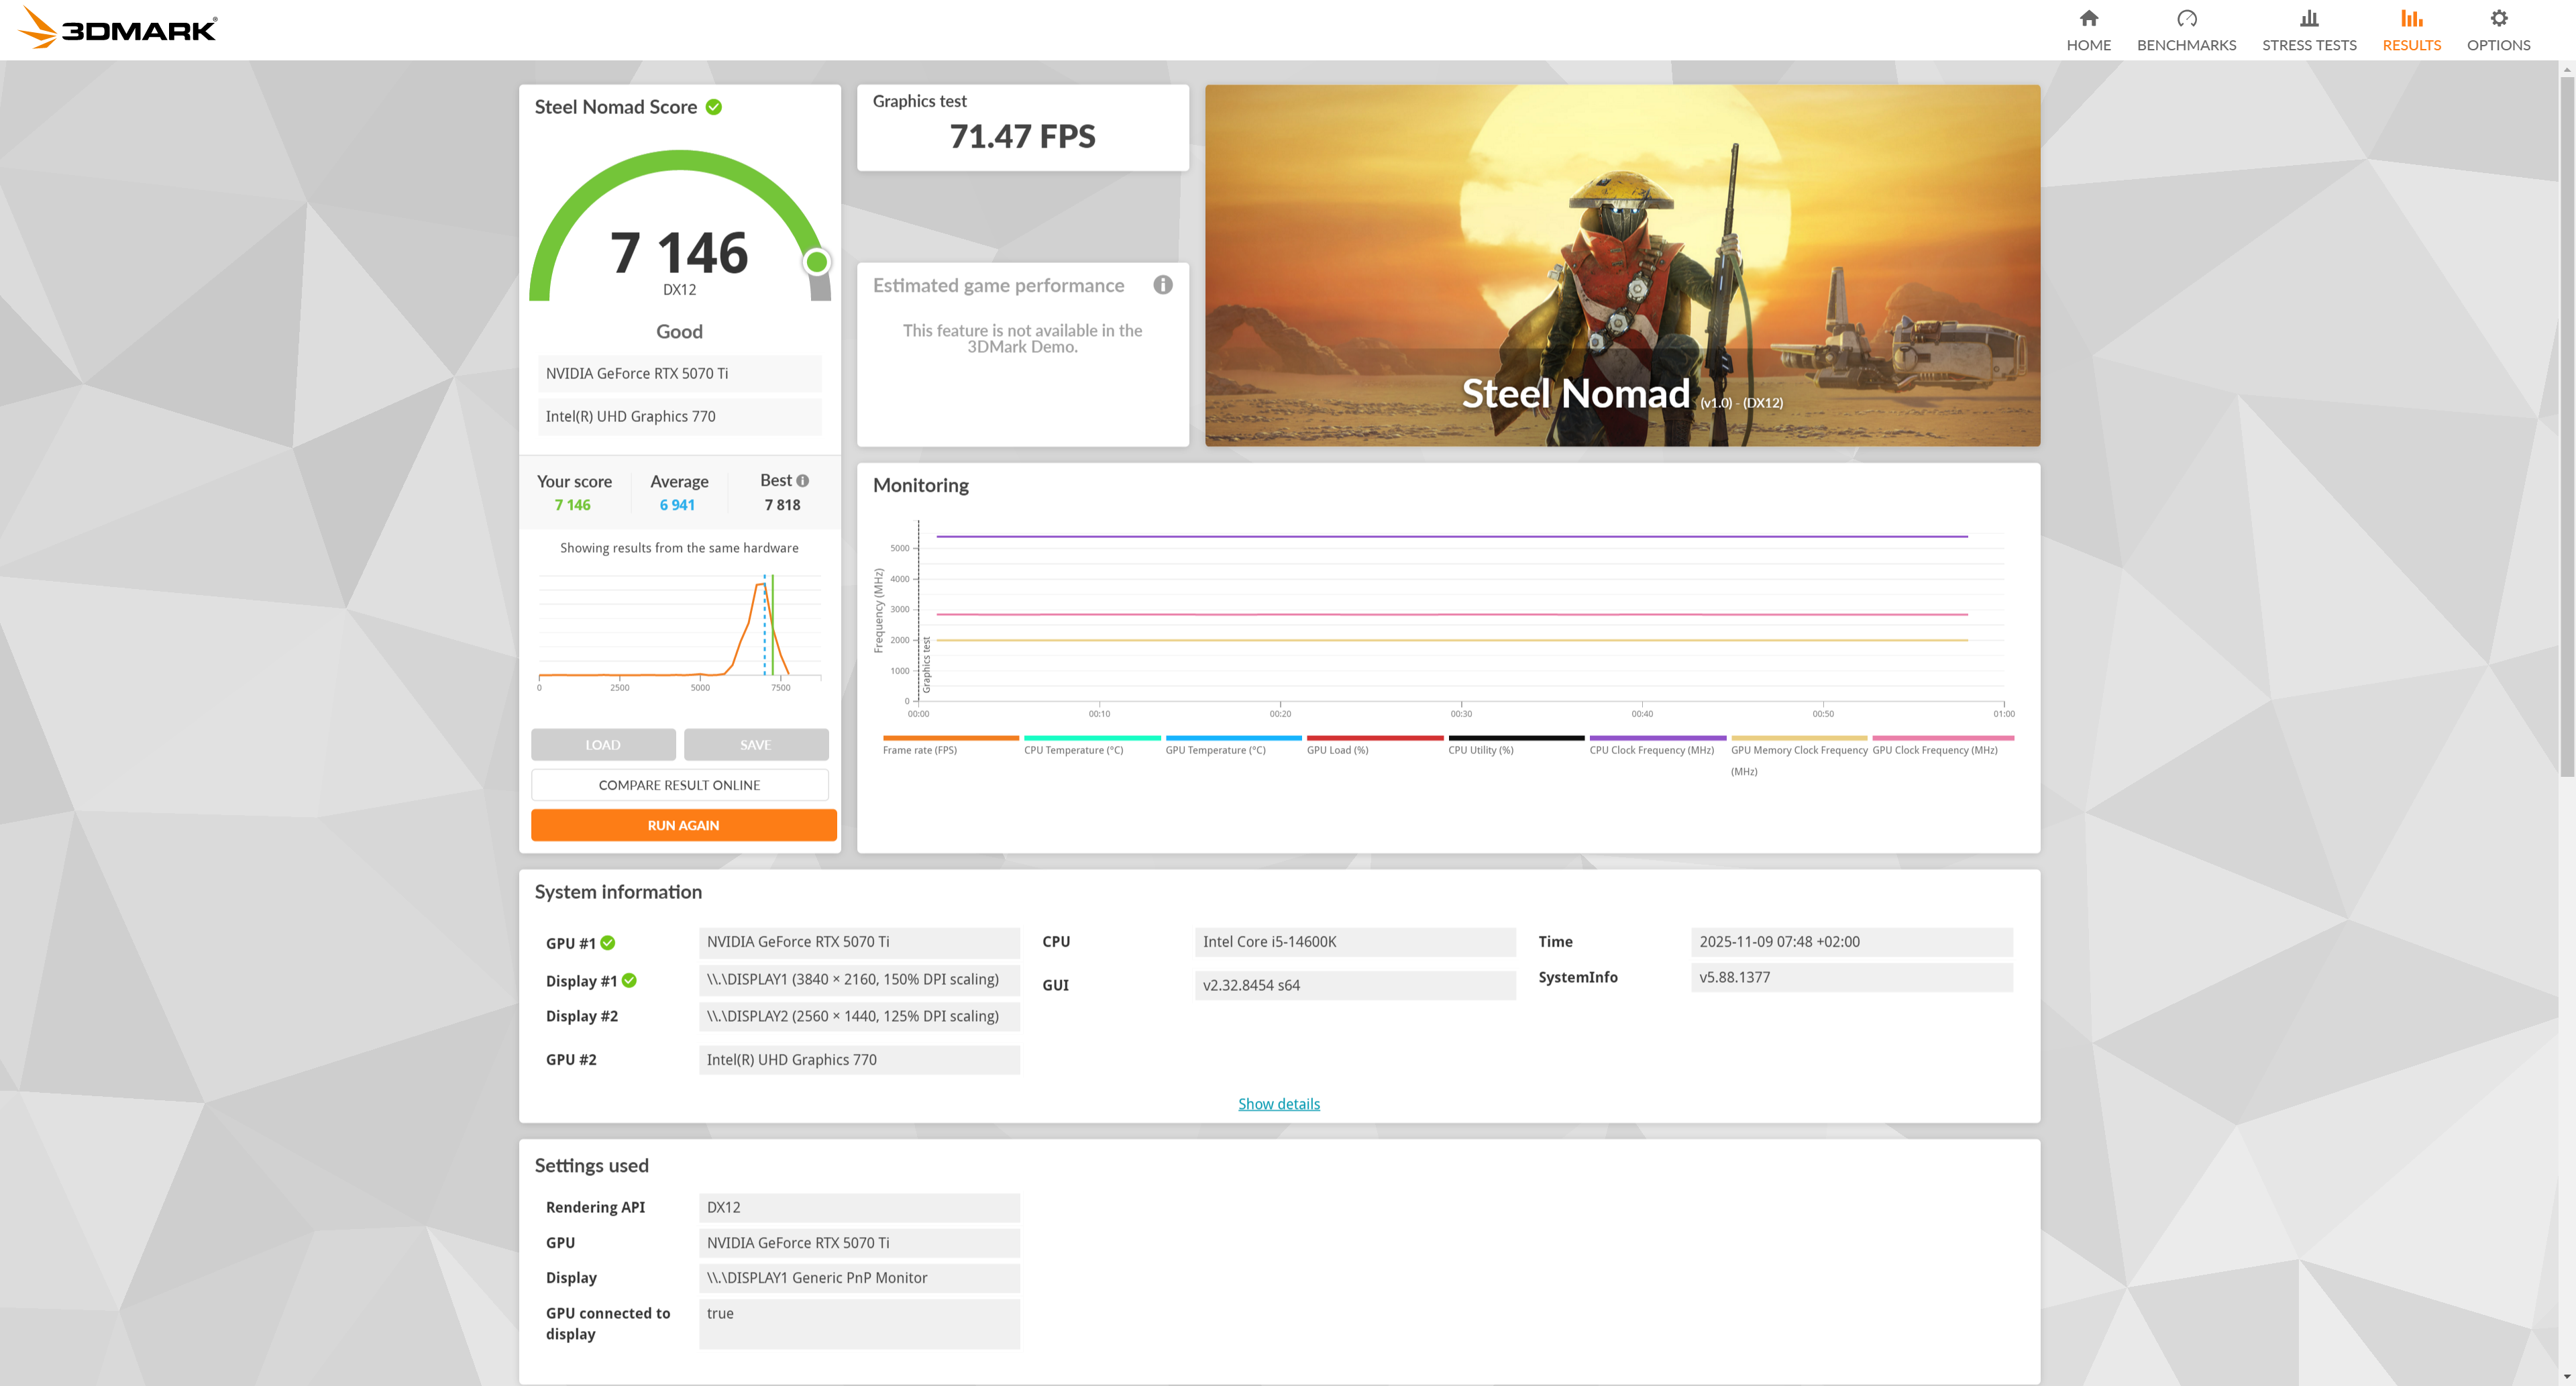Toggle CPU Clock Frequency legend series
Viewport: 2576px width, 1386px height.
tap(1651, 750)
